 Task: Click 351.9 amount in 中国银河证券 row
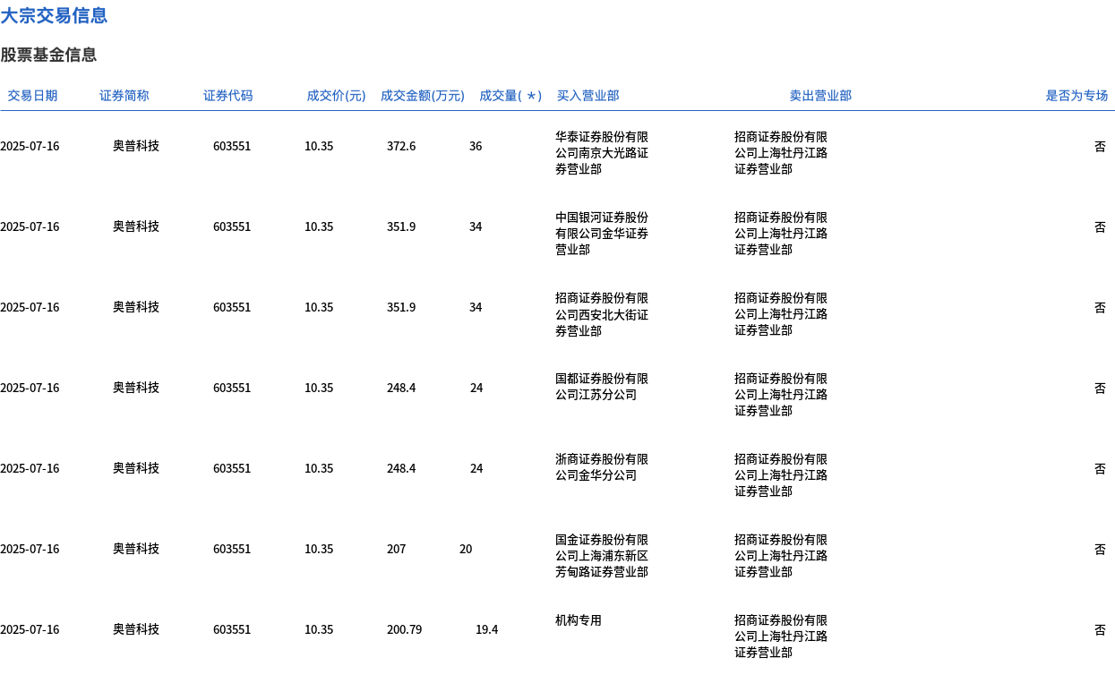(x=401, y=226)
